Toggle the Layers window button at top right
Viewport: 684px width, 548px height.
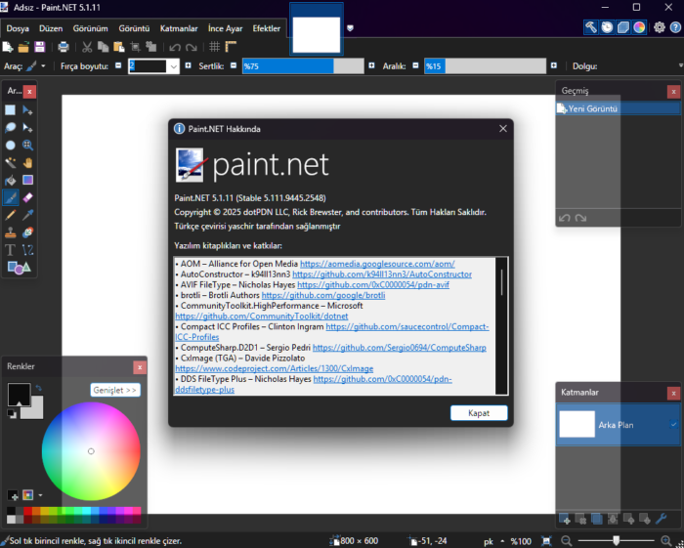coord(623,27)
